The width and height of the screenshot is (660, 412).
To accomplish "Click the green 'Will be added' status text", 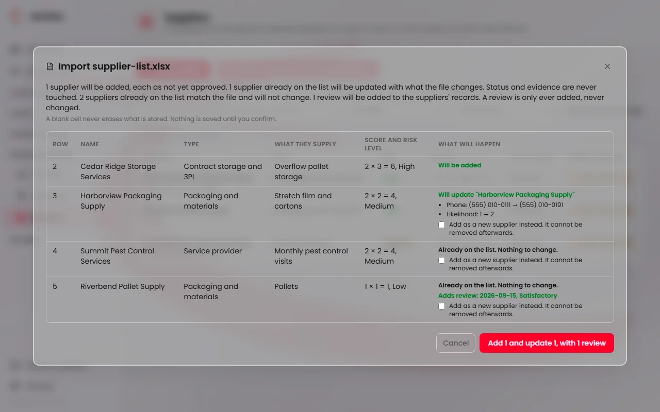I will (459, 165).
